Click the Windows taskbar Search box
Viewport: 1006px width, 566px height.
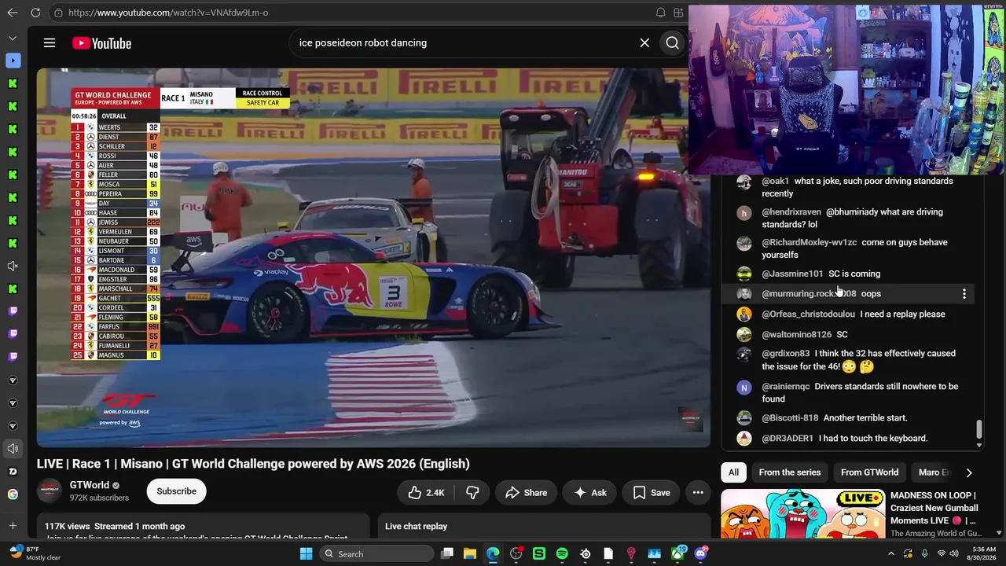point(377,553)
